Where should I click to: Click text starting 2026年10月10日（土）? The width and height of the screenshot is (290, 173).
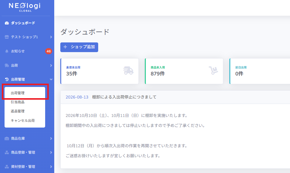coord(127,115)
